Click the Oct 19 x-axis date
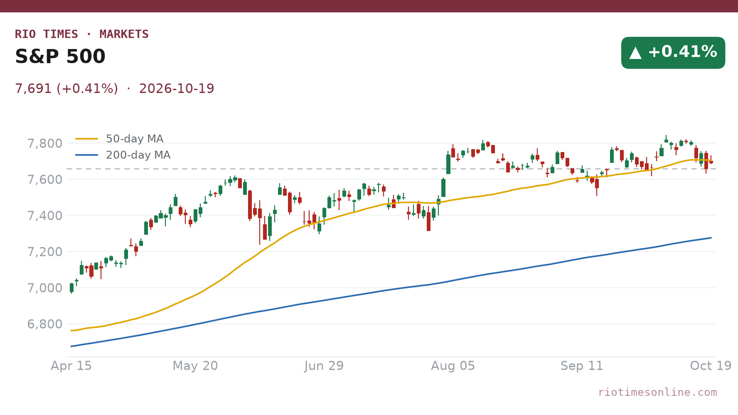738x415 pixels. click(711, 366)
